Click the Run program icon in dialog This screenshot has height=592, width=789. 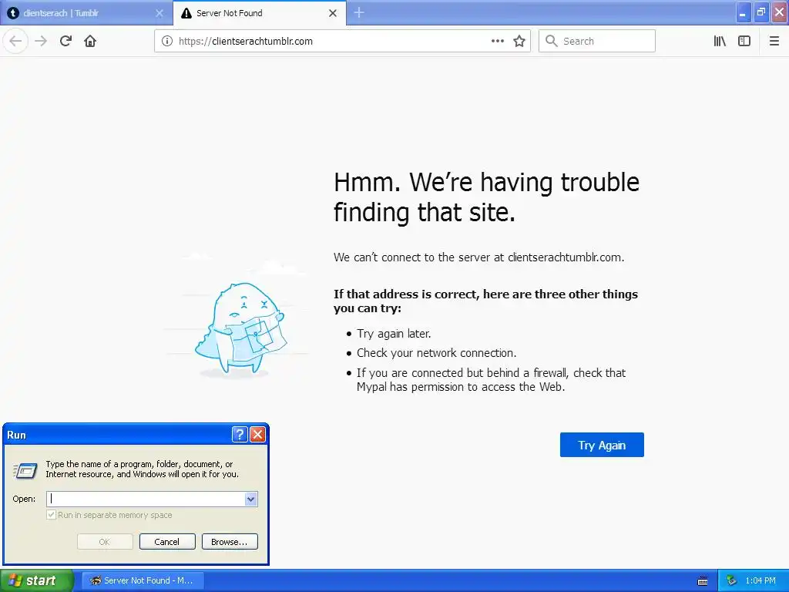point(25,470)
